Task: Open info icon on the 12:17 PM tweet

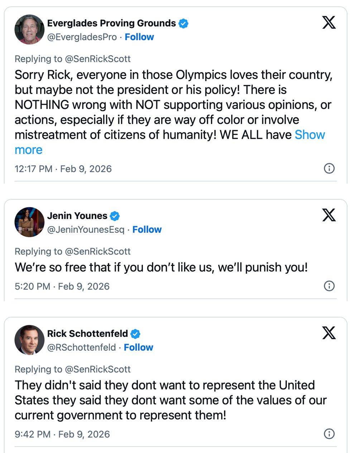Action: (329, 168)
